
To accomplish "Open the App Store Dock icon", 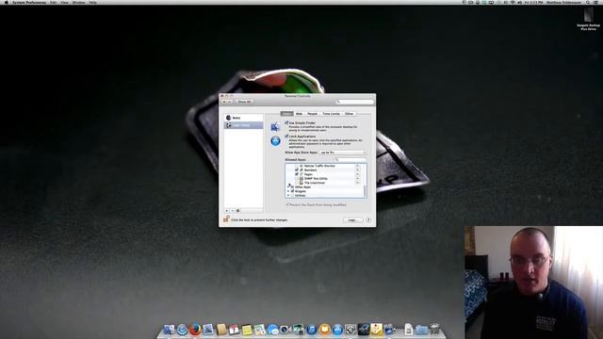I will (337, 330).
